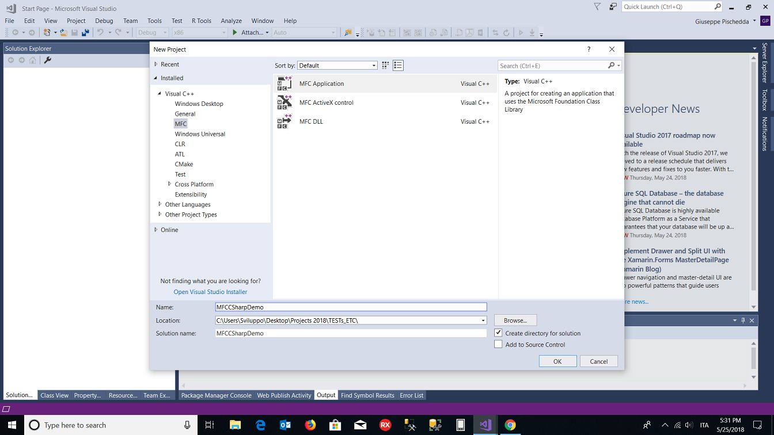Click the Solution Explorer home icon
The image size is (774, 435).
tap(33, 60)
